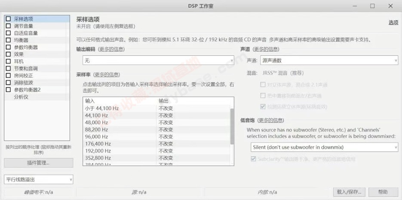Enable the 消除驻波 checkbox
Image resolution: width=402 pixels, height=200 pixels.
point(9,83)
